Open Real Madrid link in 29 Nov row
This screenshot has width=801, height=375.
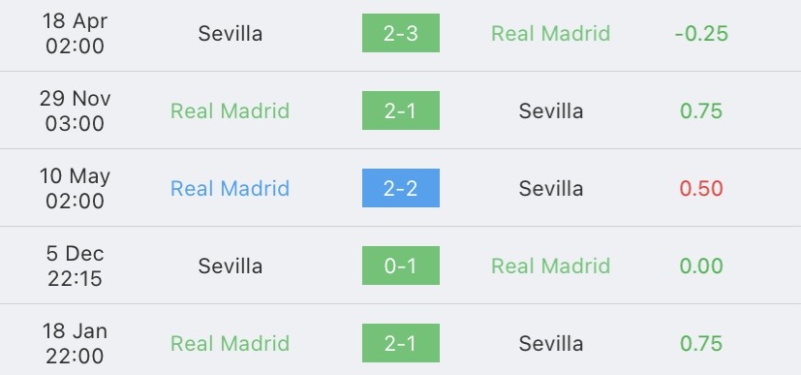(x=230, y=110)
